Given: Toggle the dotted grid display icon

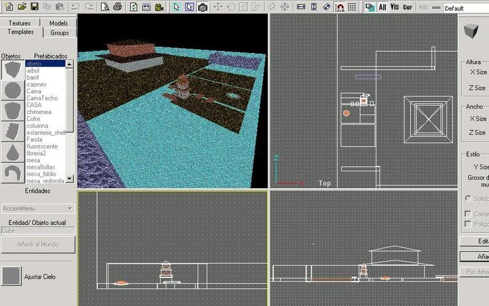Looking at the screenshot, I should [352, 7].
